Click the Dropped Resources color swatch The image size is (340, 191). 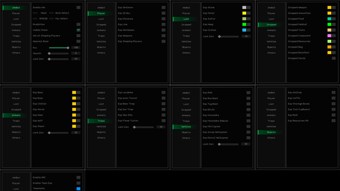[x=329, y=41]
